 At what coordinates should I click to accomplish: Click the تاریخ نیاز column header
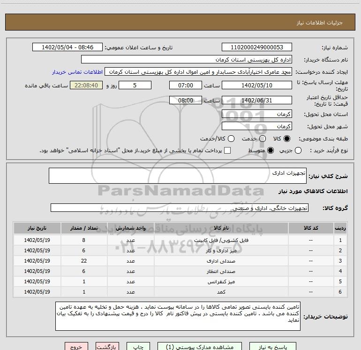(37, 228)
